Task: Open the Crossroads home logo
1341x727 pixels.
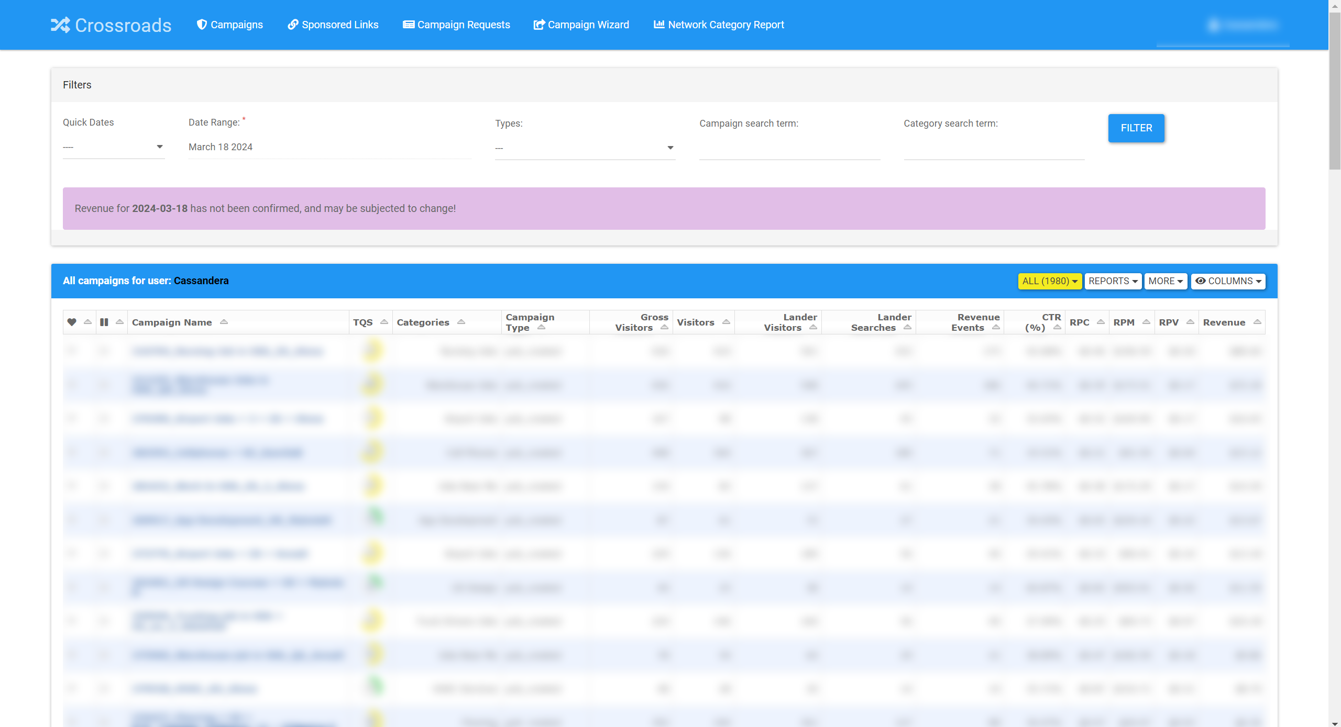Action: tap(111, 25)
